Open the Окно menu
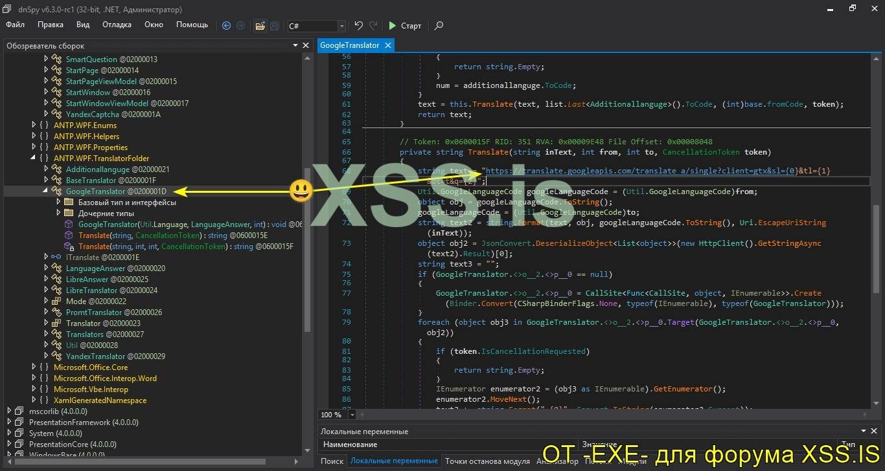The height and width of the screenshot is (471, 885). [x=154, y=25]
